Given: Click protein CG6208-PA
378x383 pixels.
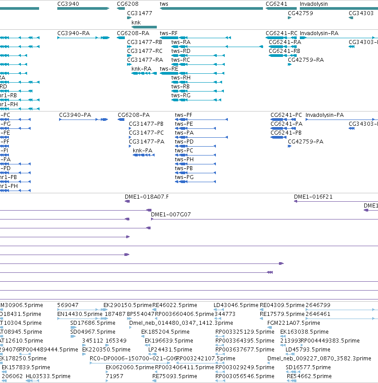Looking at the screenshot, I should point(121,120).
